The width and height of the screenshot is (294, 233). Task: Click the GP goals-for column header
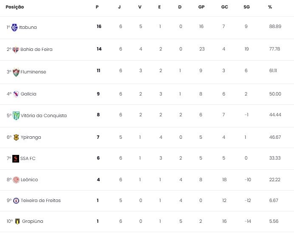(201, 7)
